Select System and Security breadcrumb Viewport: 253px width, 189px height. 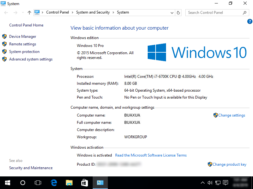(93, 12)
